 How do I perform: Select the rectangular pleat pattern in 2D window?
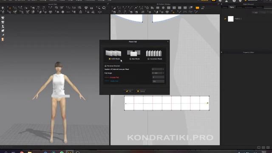click(x=167, y=103)
